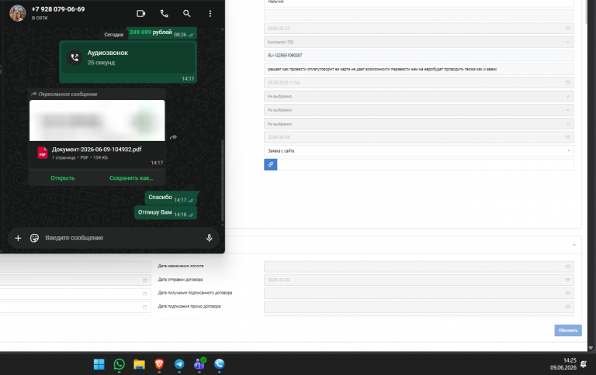Open attachment plus menu in WhatsApp

pos(18,238)
